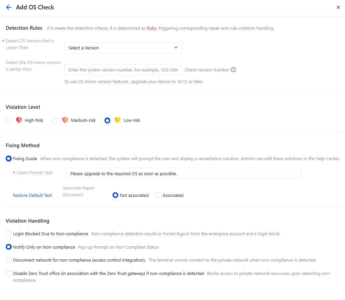
Task: Open the Select a Version dropdown
Action: (x=123, y=48)
